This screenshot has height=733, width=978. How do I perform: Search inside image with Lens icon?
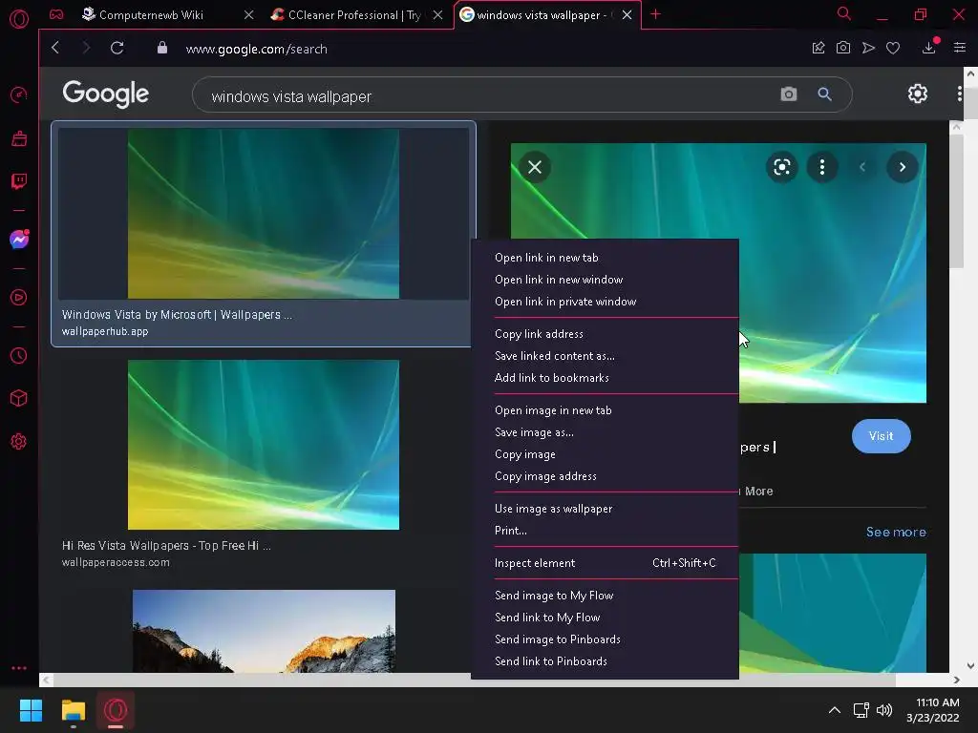(x=781, y=167)
